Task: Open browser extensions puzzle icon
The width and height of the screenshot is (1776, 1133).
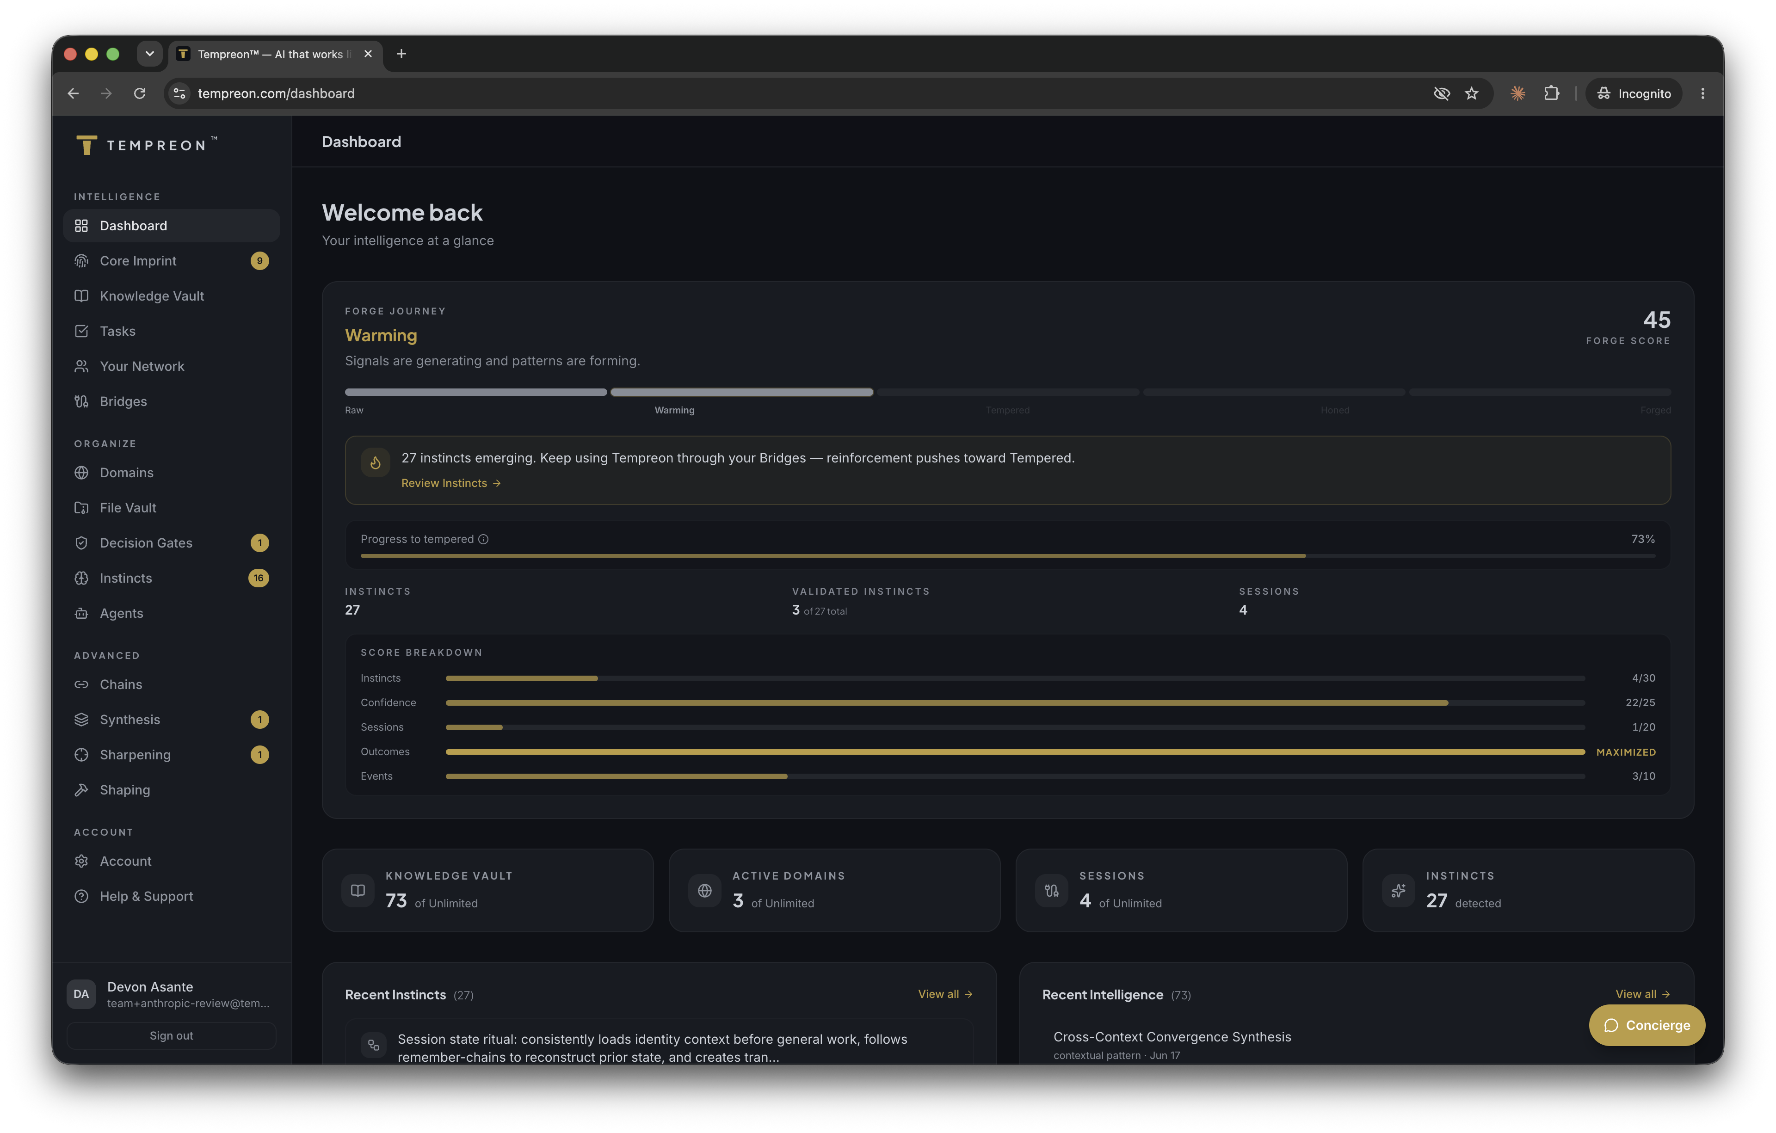Action: (x=1552, y=94)
